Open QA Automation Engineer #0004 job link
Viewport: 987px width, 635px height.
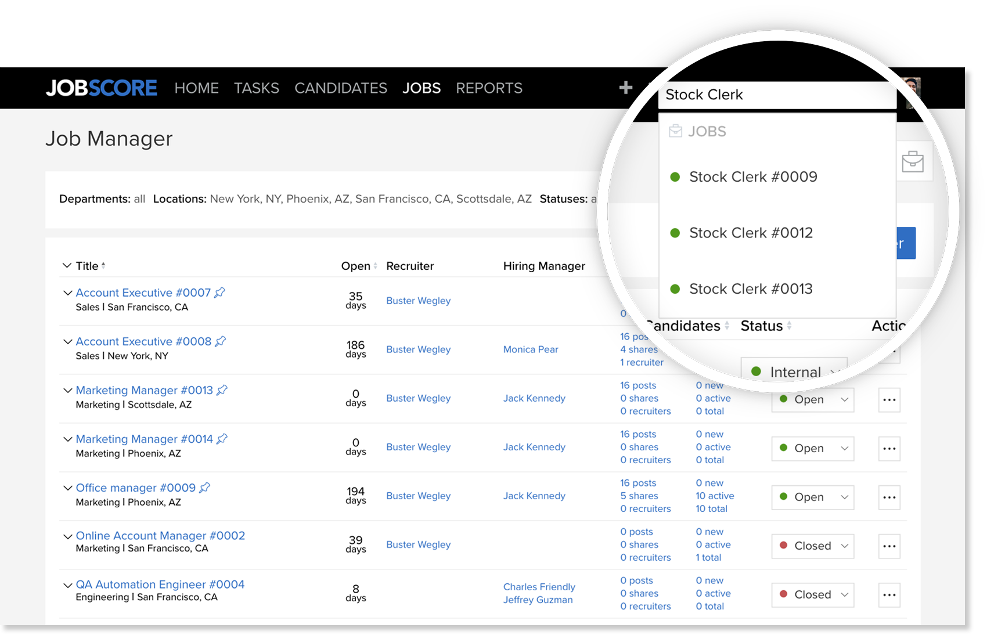[x=160, y=584]
